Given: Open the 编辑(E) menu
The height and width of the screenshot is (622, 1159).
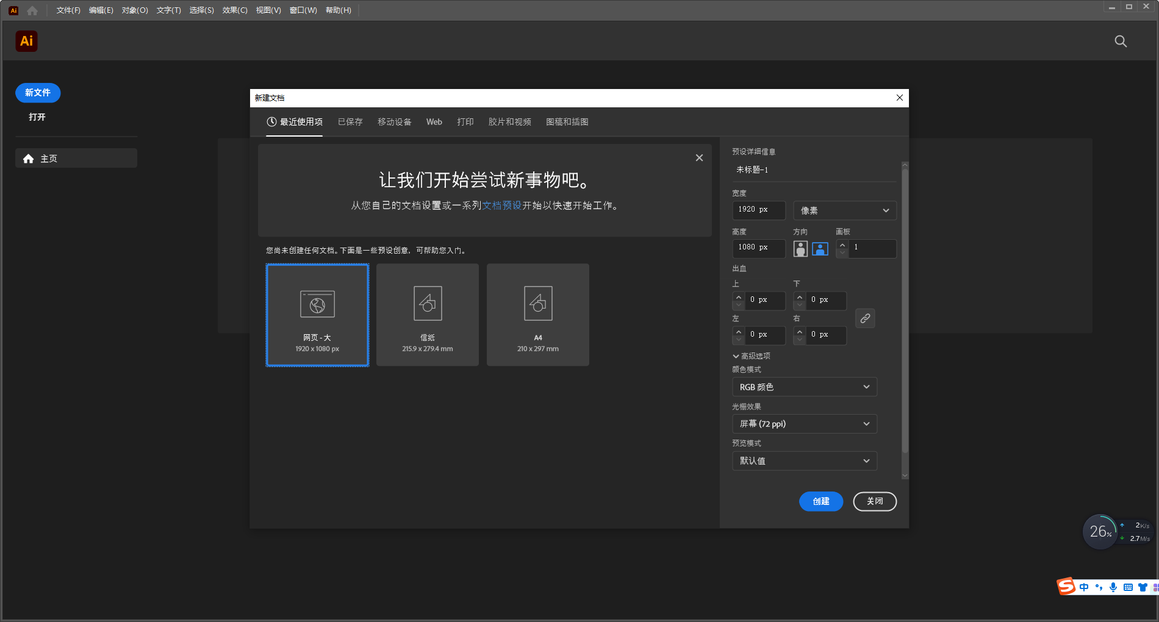Looking at the screenshot, I should coord(101,10).
